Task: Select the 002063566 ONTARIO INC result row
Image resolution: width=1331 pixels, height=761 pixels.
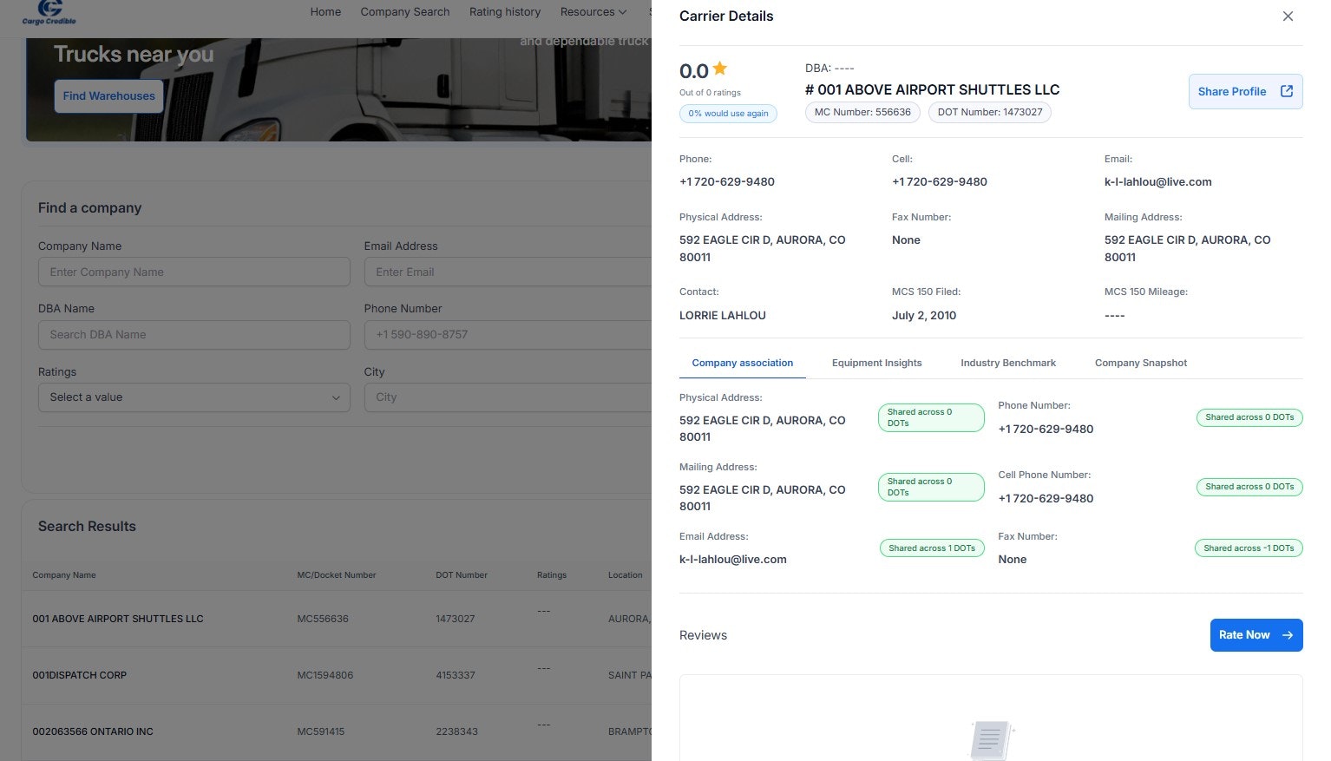Action: pyautogui.click(x=337, y=731)
